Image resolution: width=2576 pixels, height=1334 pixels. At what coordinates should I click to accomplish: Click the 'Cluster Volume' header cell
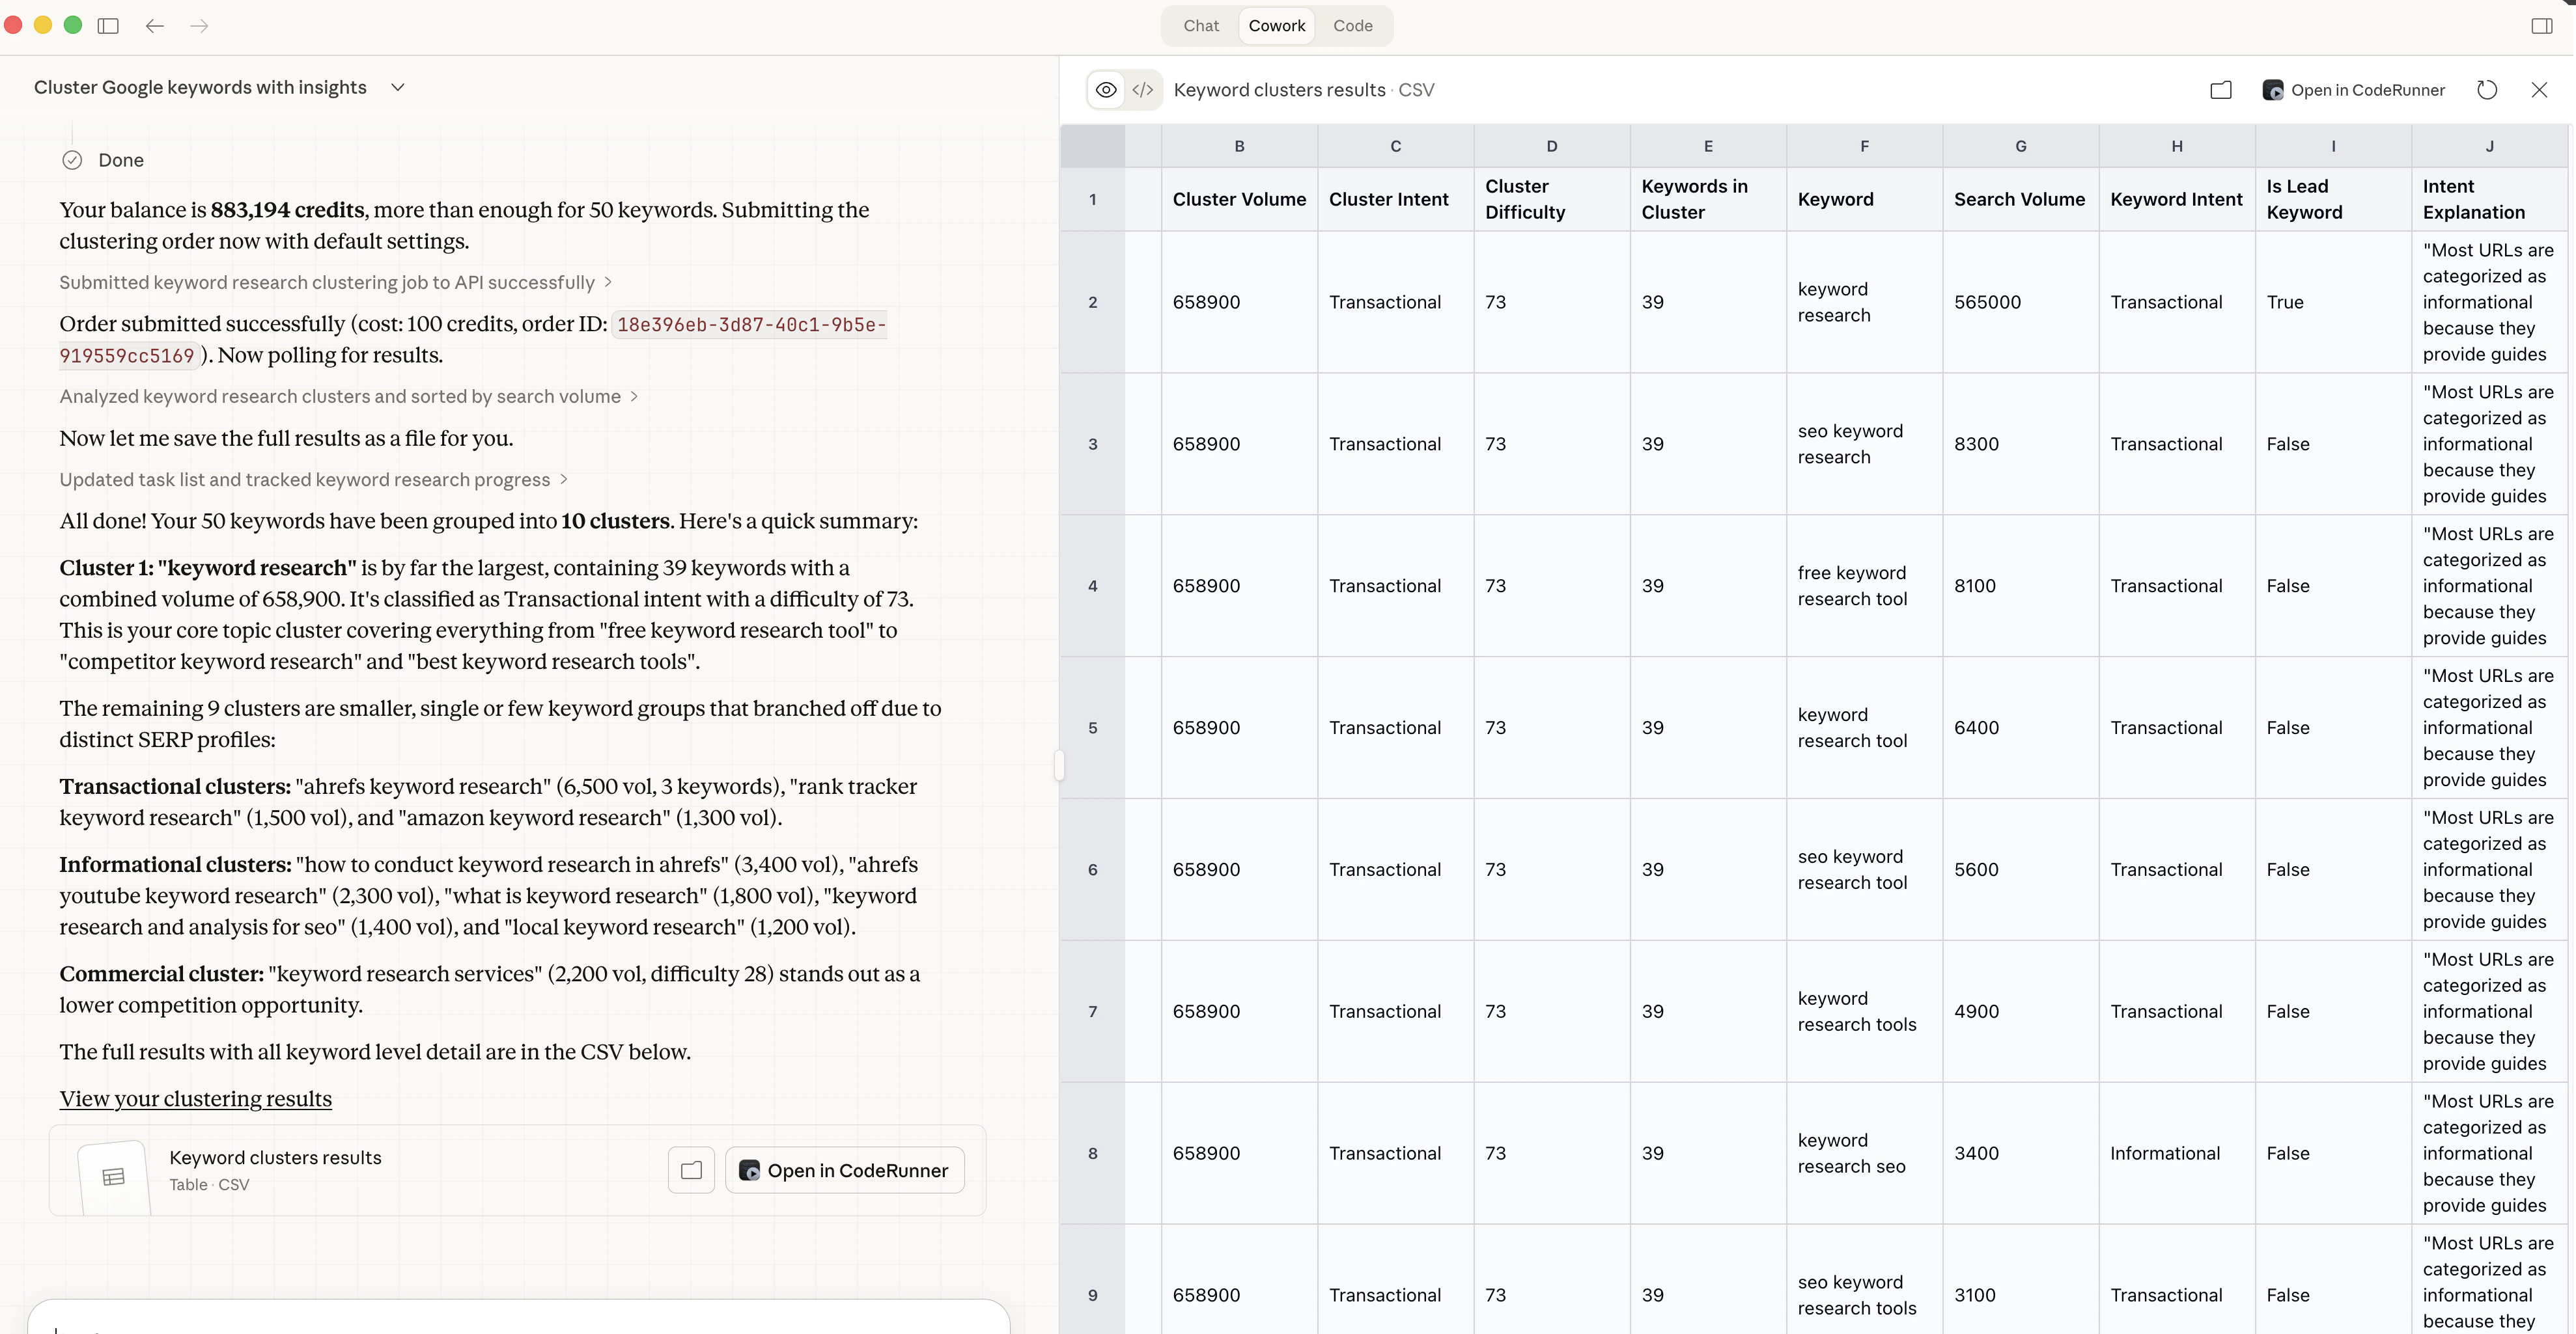pos(1239,200)
